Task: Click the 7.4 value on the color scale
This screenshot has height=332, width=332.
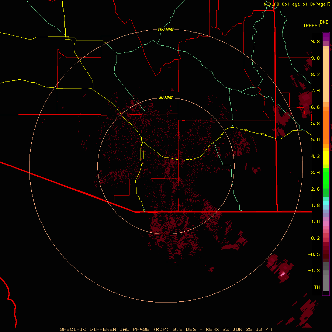Action: (x=315, y=91)
